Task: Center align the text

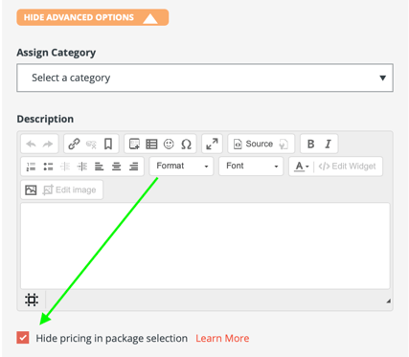Action: 117,167
